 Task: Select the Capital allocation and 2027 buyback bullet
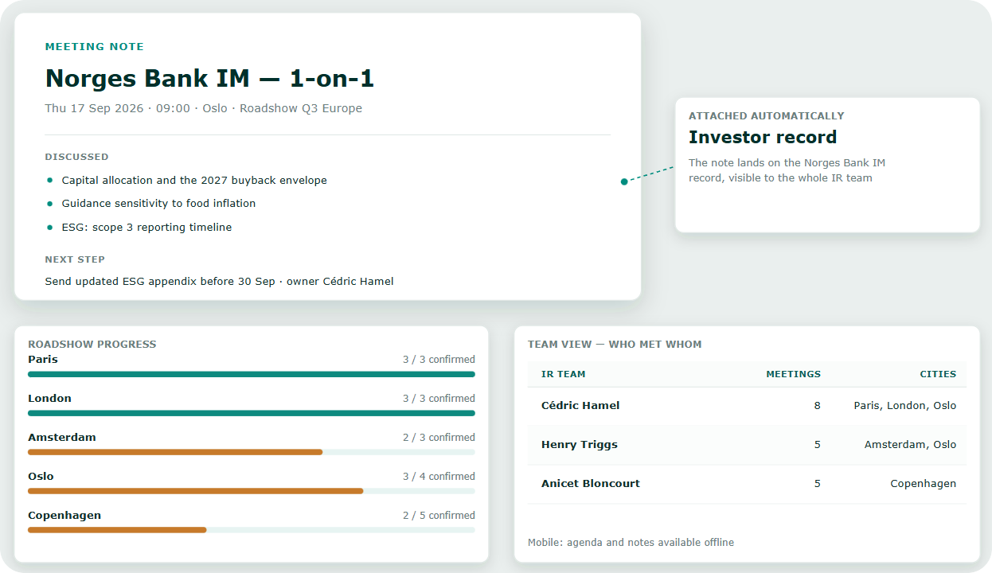pyautogui.click(x=194, y=181)
